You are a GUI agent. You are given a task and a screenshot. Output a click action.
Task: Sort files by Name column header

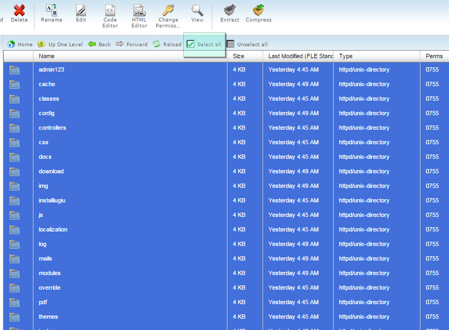[46, 56]
